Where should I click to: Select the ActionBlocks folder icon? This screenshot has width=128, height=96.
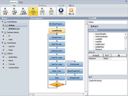pyautogui.click(x=5, y=22)
